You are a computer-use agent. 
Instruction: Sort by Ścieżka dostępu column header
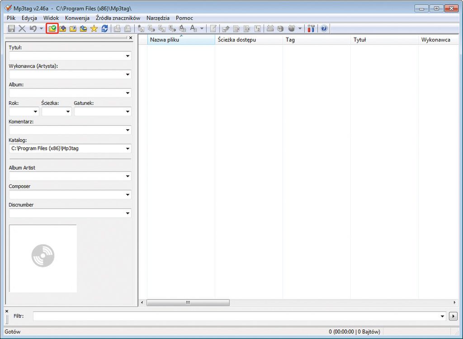[x=249, y=40]
